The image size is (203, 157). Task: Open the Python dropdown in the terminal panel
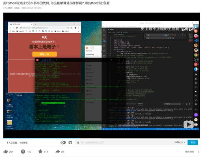click(x=172, y=104)
